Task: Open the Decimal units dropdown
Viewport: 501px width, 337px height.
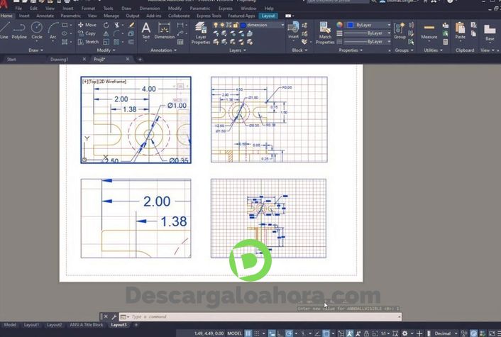Action: coord(445,333)
